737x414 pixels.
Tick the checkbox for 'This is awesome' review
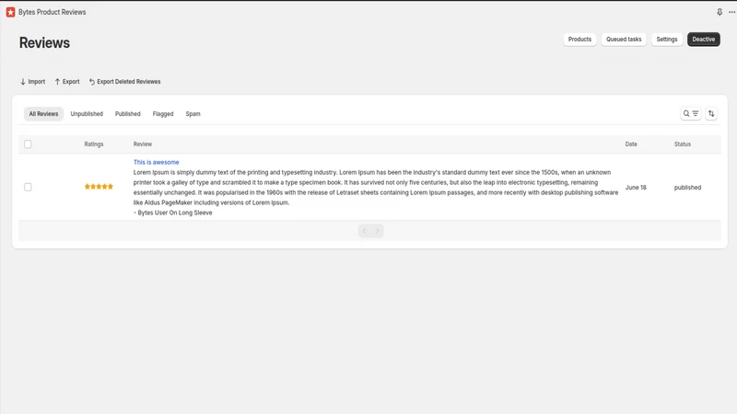28,188
